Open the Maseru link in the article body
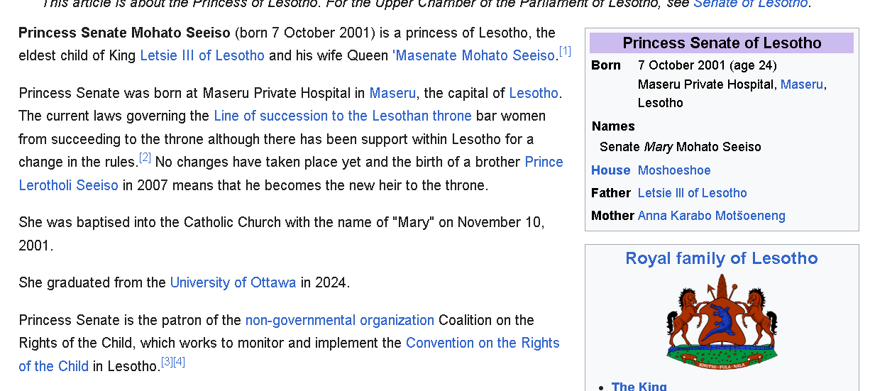892x391 pixels. click(x=392, y=93)
